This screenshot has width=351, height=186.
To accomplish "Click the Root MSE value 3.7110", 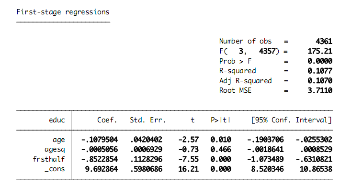I will (x=320, y=90).
